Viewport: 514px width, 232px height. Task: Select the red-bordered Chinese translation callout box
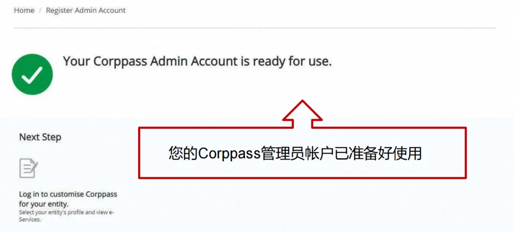[x=302, y=153]
